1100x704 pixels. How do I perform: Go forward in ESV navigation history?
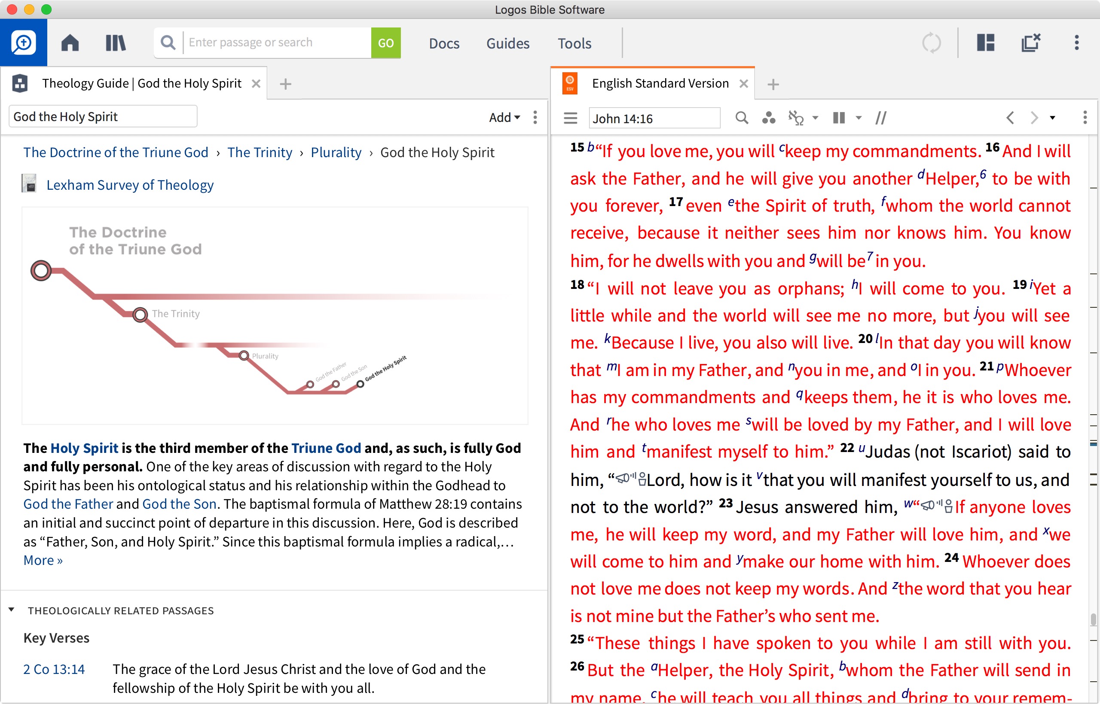pos(1034,118)
